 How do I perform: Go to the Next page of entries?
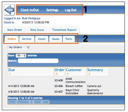[38, 102]
